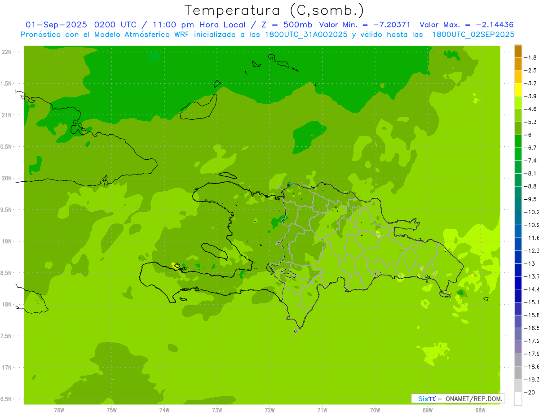Viewport: 539px width, 416px height.
Task: Click the "18N" latitude label
Action: coord(7,304)
